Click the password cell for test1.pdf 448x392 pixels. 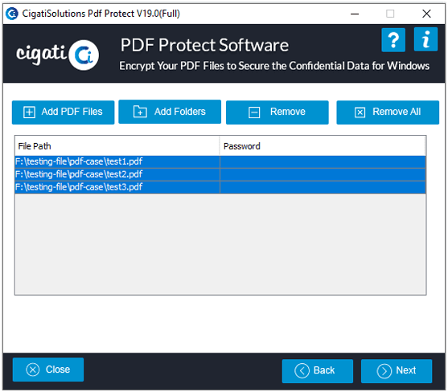click(x=323, y=161)
